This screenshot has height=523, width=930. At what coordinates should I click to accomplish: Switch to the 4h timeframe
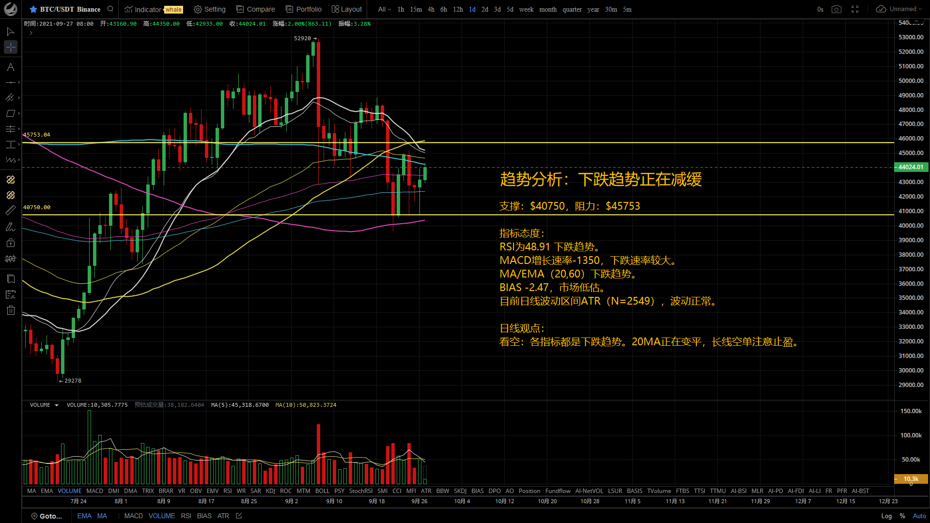pos(431,9)
